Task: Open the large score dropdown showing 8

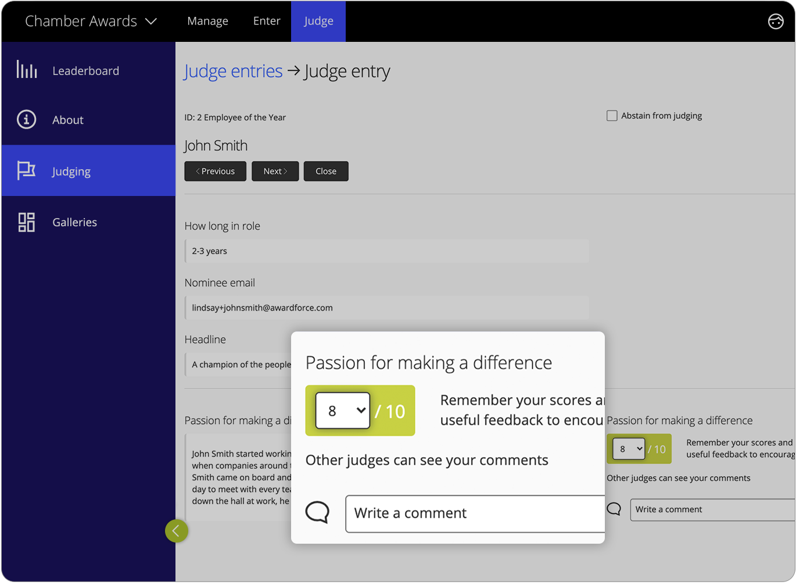Action: click(x=343, y=411)
